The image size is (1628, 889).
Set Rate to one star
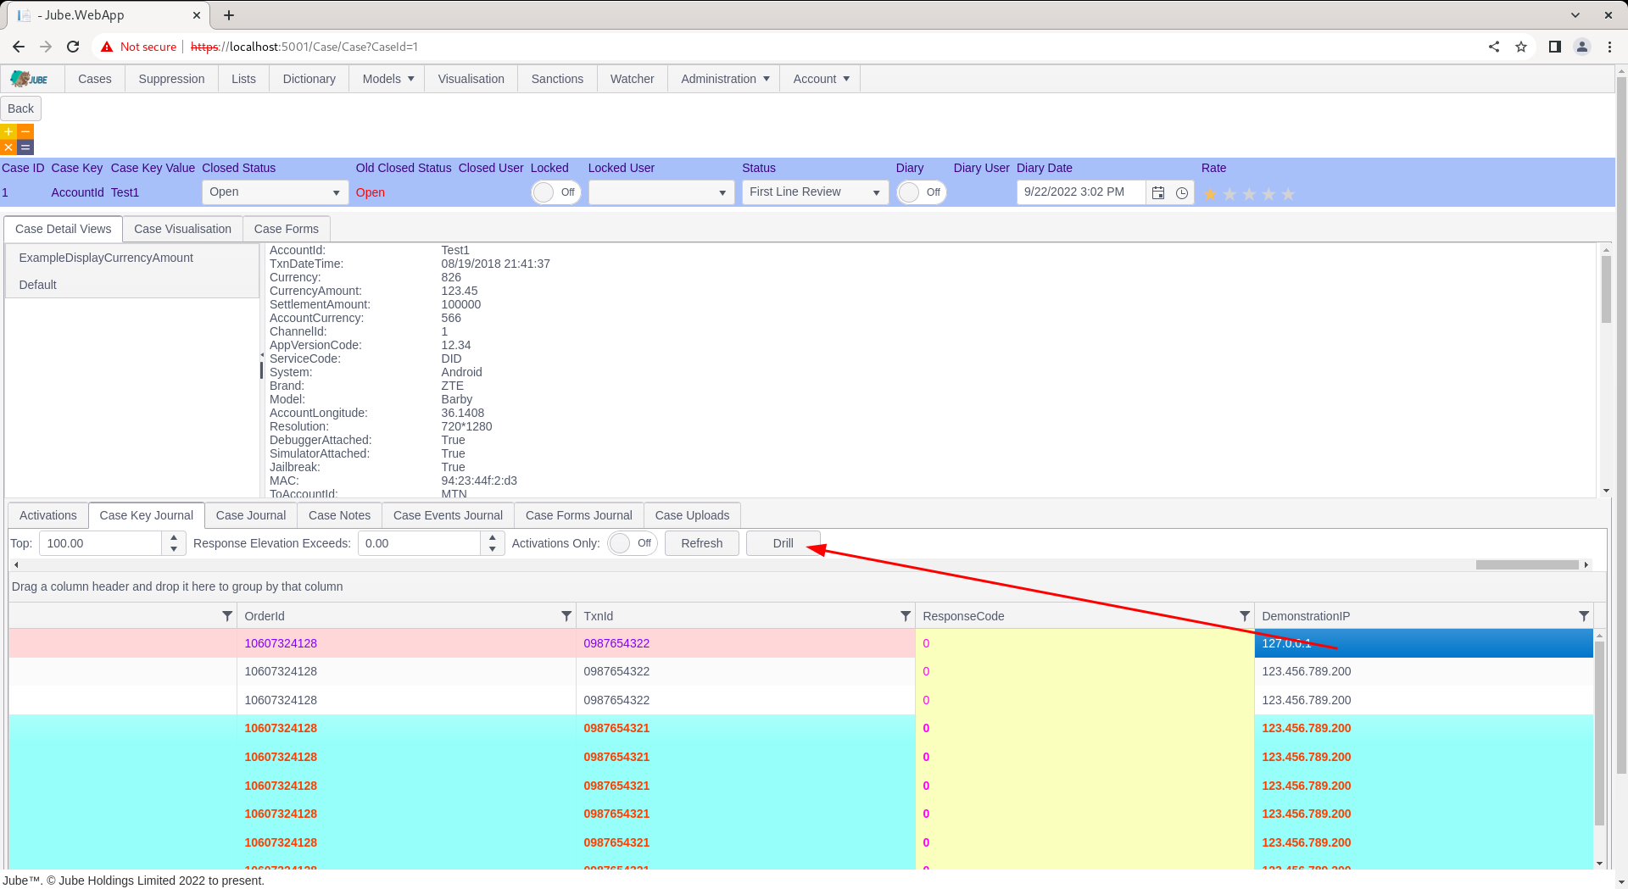(x=1210, y=194)
